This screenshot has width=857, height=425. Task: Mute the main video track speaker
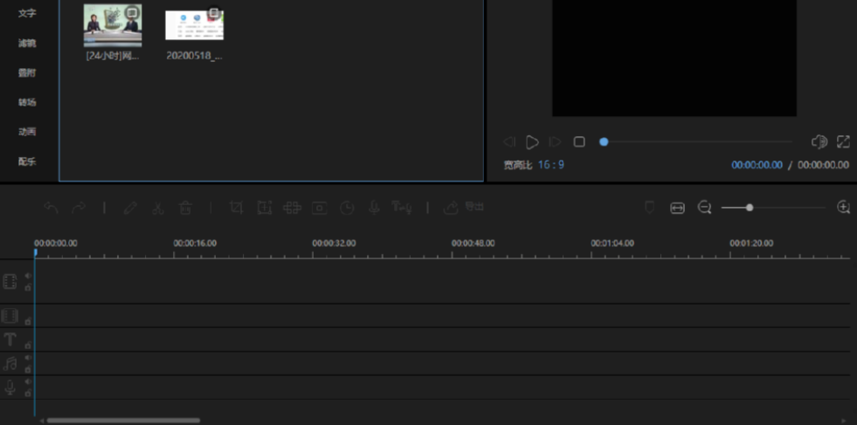pyautogui.click(x=28, y=276)
